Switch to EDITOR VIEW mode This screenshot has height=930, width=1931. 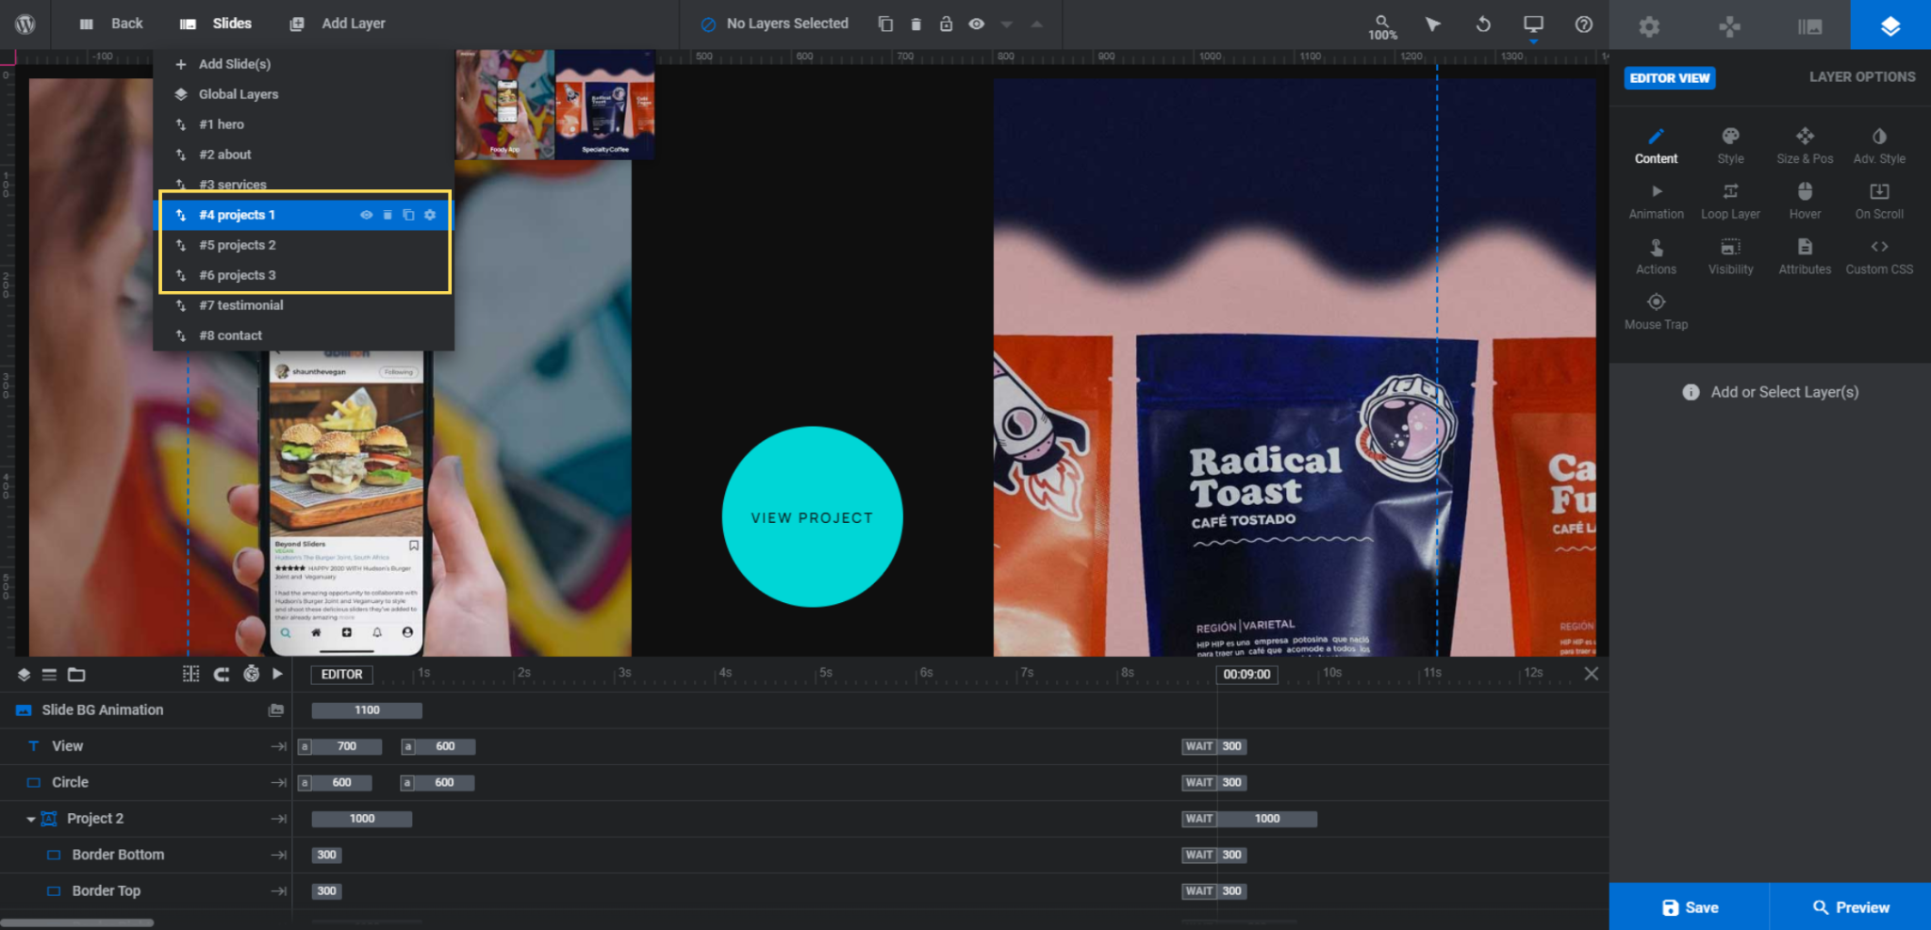tap(1669, 77)
